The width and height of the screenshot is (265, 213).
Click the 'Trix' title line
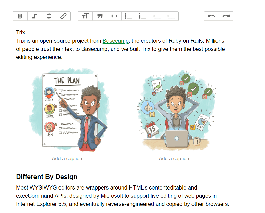tap(21, 32)
